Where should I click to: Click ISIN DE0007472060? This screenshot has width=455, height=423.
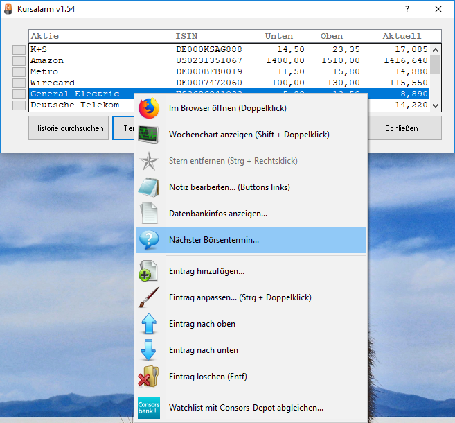pyautogui.click(x=209, y=83)
